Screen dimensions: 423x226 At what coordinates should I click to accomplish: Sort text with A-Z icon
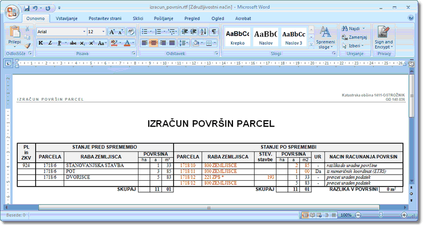[x=203, y=32]
